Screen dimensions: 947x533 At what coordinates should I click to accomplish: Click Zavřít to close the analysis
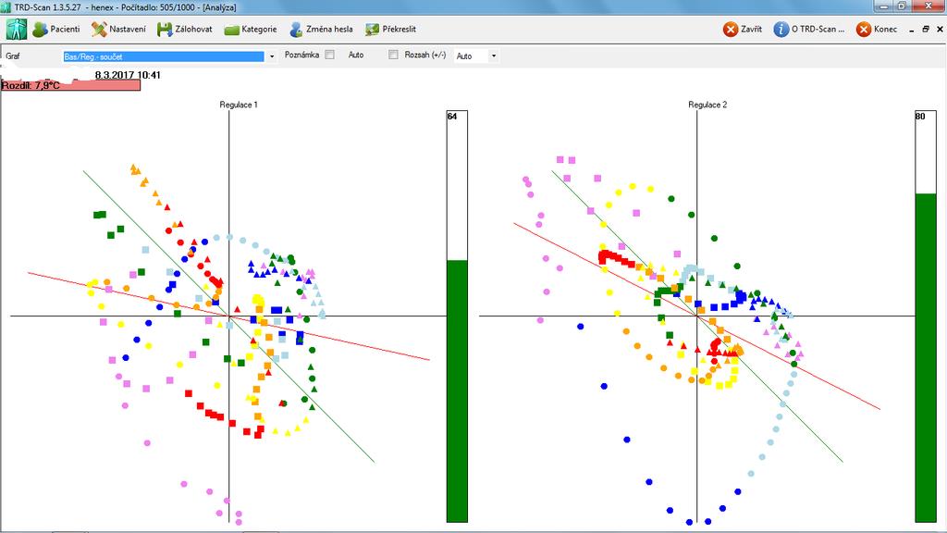743,29
